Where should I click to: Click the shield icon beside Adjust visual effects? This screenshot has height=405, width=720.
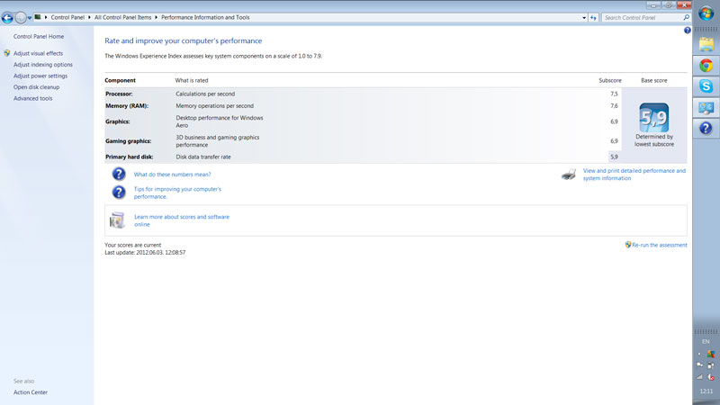coord(7,53)
